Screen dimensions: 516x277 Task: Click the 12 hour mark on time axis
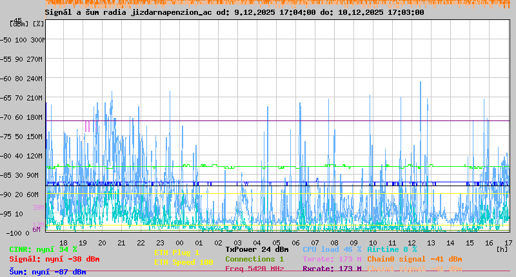tap(412, 242)
